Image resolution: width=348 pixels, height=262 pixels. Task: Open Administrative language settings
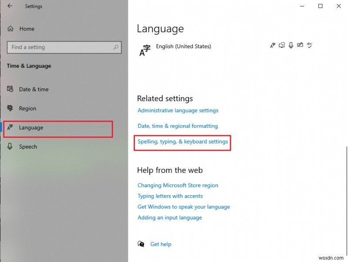[x=177, y=110]
